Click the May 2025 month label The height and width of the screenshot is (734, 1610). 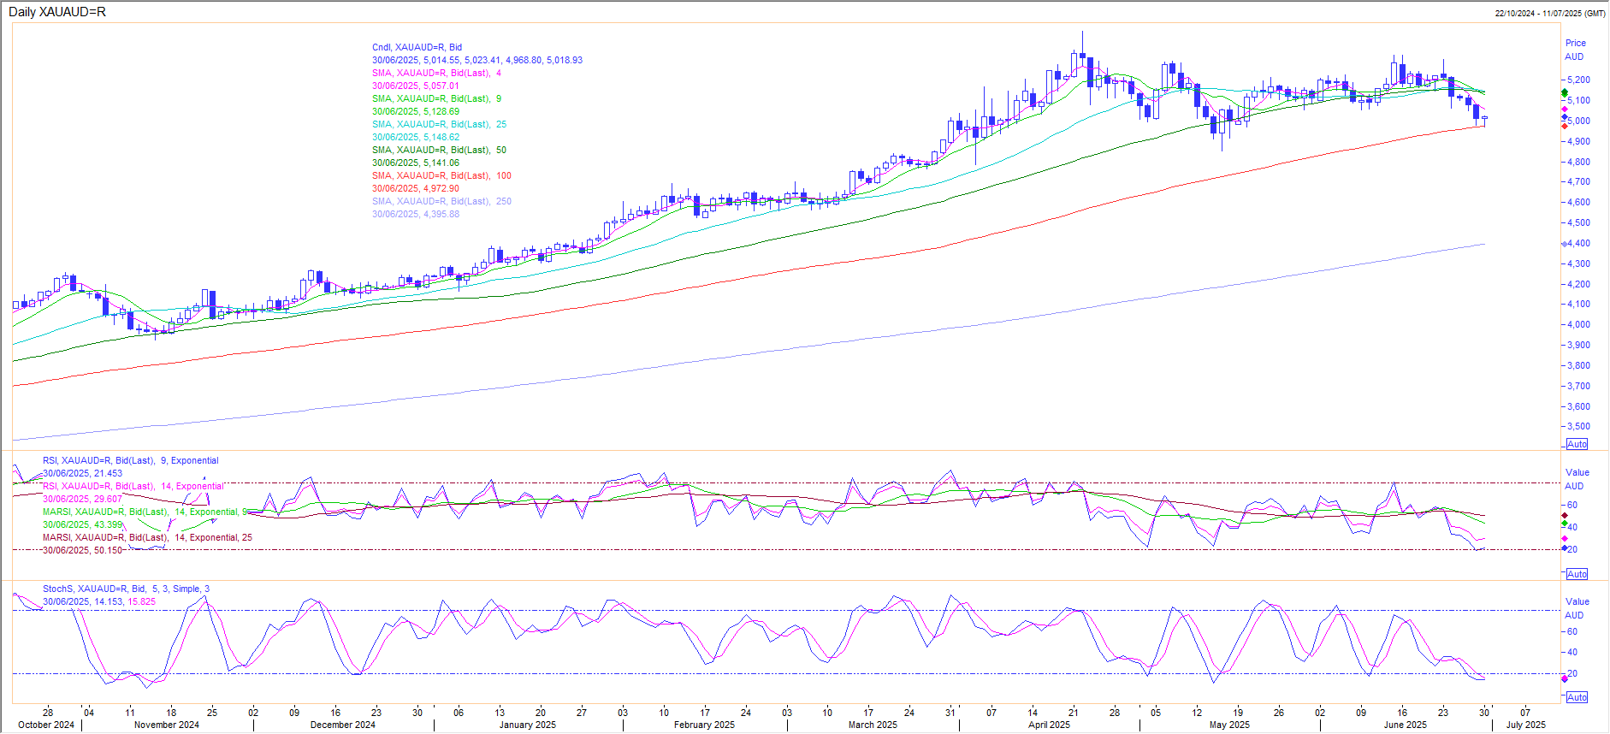tap(1230, 725)
